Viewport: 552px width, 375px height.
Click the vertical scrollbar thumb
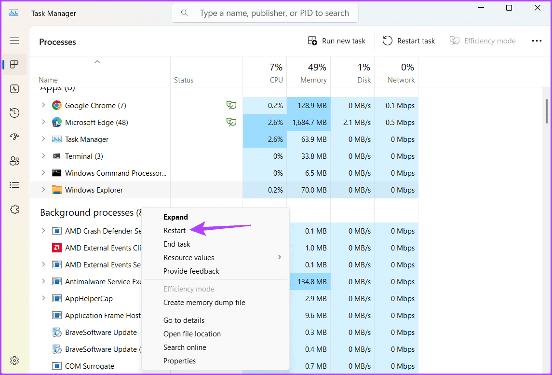[x=547, y=111]
